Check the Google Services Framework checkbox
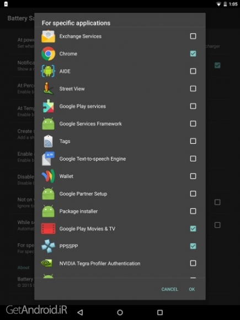This screenshot has height=320, width=240. pyautogui.click(x=193, y=124)
